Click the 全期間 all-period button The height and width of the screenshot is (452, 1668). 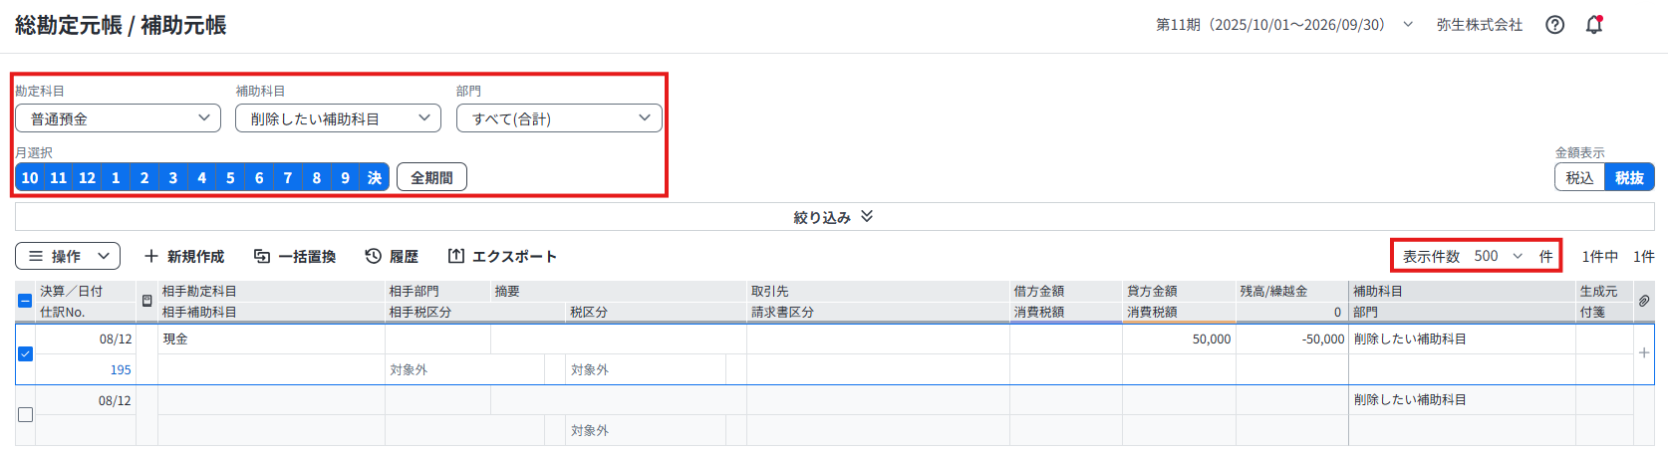coord(431,177)
